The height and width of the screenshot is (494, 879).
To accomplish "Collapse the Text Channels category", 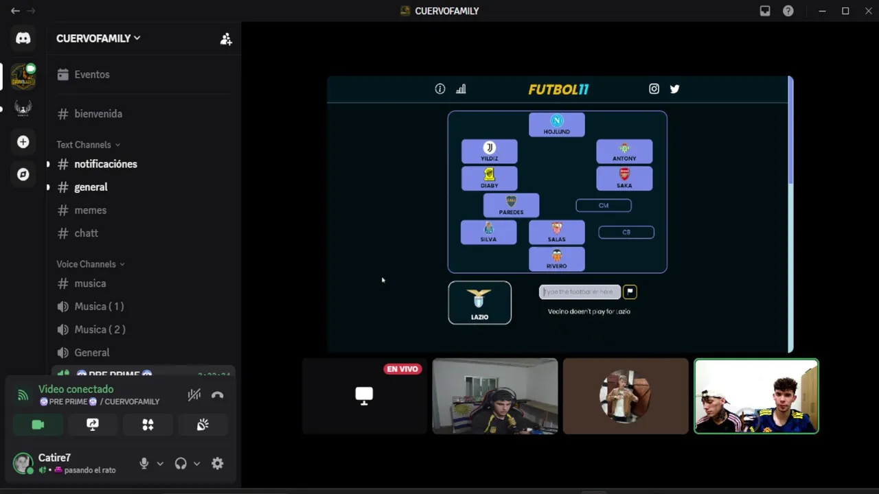I will [89, 145].
